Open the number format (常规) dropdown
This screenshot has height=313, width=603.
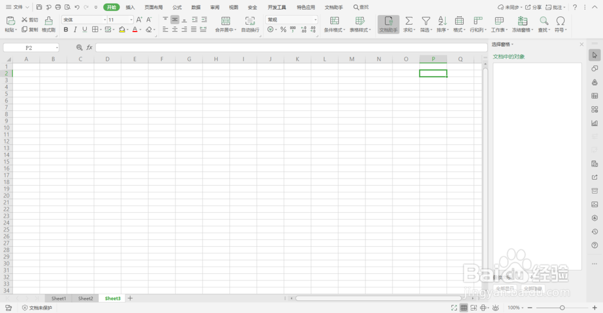point(315,20)
